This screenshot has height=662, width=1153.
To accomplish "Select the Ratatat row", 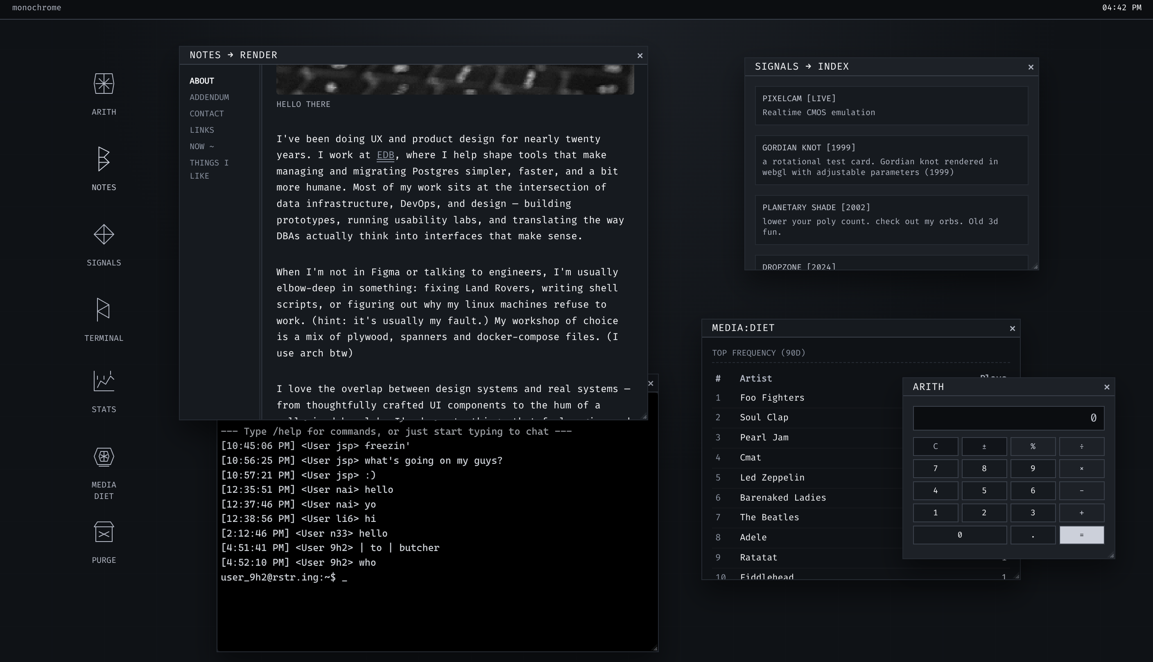I will tap(807, 558).
